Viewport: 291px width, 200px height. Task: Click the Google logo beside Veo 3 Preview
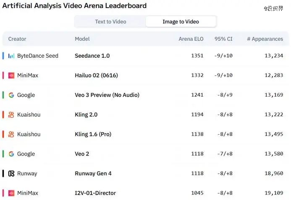pyautogui.click(x=11, y=95)
